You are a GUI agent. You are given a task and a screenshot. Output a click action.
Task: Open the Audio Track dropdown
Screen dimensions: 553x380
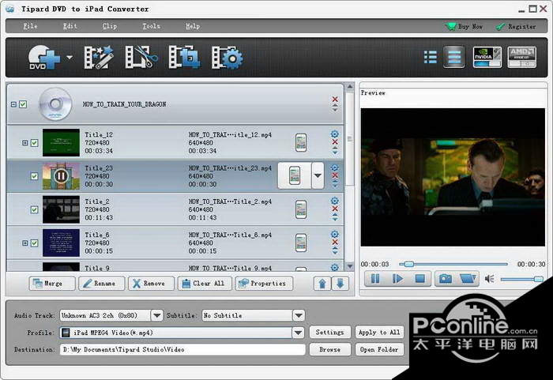[156, 315]
